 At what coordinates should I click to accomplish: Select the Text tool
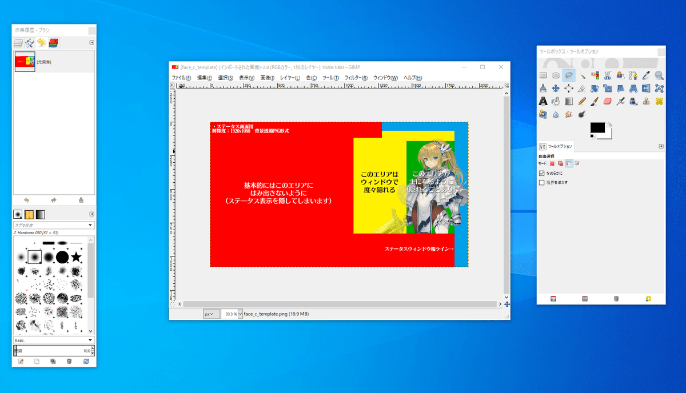point(543,101)
